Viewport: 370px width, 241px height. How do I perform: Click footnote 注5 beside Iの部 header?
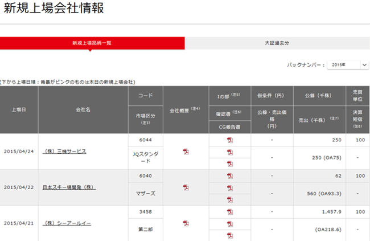point(237,95)
